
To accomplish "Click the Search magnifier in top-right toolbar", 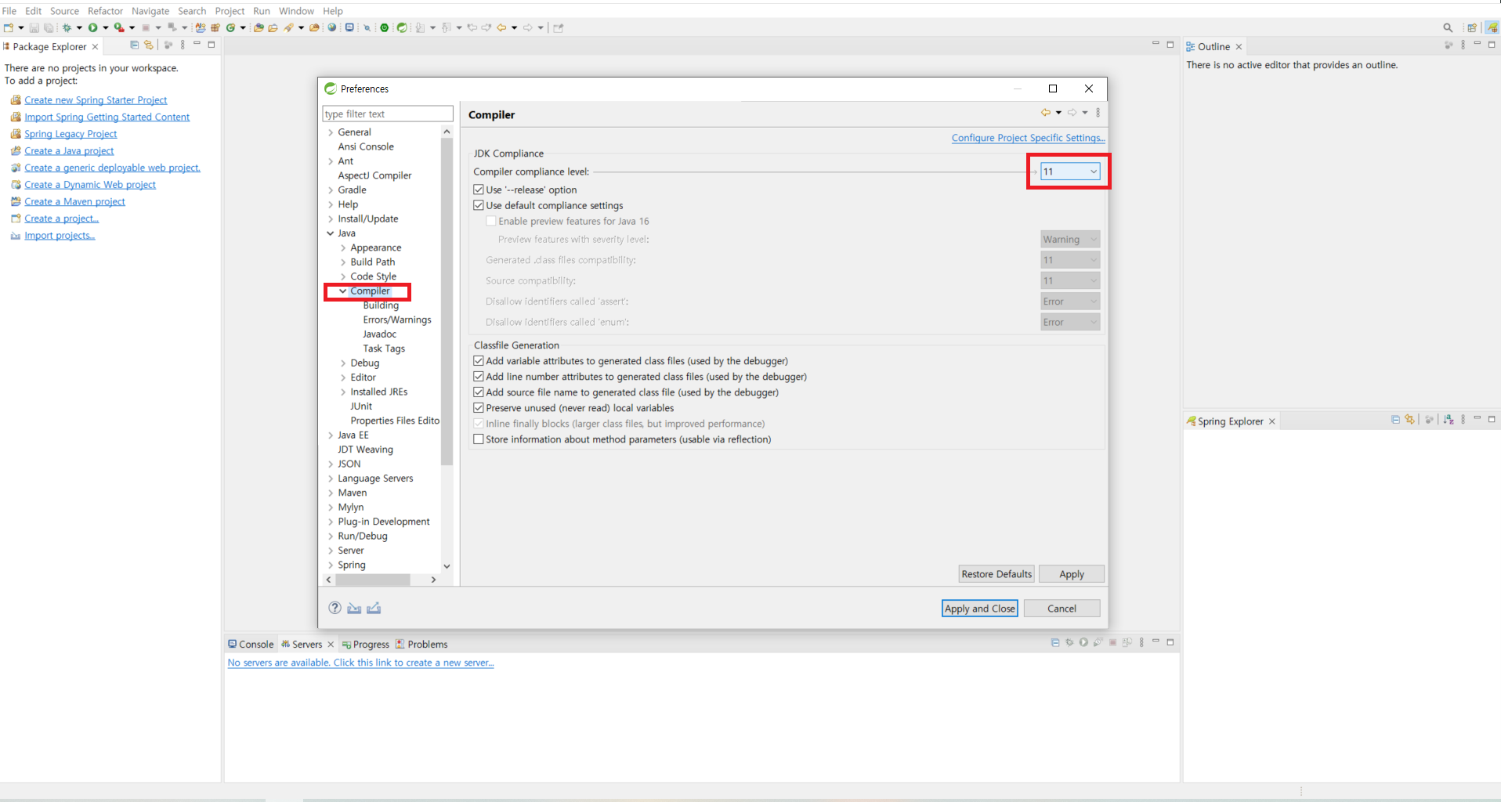I will (1448, 27).
